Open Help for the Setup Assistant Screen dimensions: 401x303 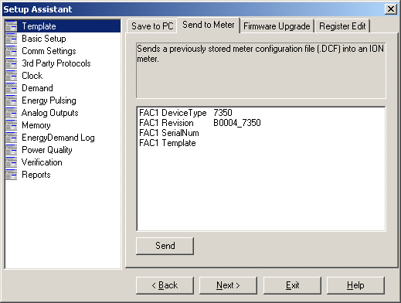(x=355, y=285)
